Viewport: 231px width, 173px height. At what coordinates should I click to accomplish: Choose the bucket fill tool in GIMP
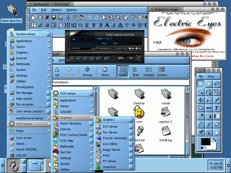click(208, 116)
